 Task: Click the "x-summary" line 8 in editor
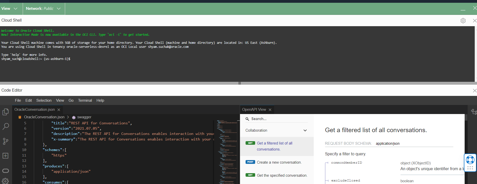(132, 139)
